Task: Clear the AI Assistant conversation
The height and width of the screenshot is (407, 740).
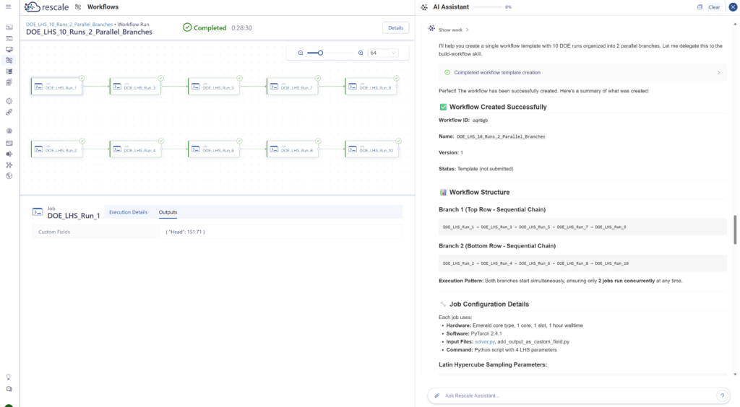Action: [714, 7]
